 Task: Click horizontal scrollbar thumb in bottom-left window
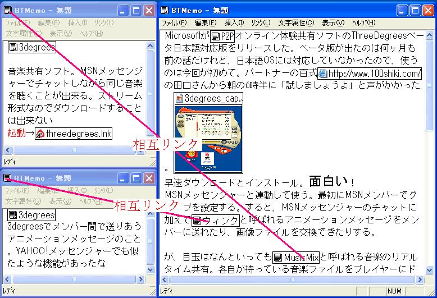74,279
